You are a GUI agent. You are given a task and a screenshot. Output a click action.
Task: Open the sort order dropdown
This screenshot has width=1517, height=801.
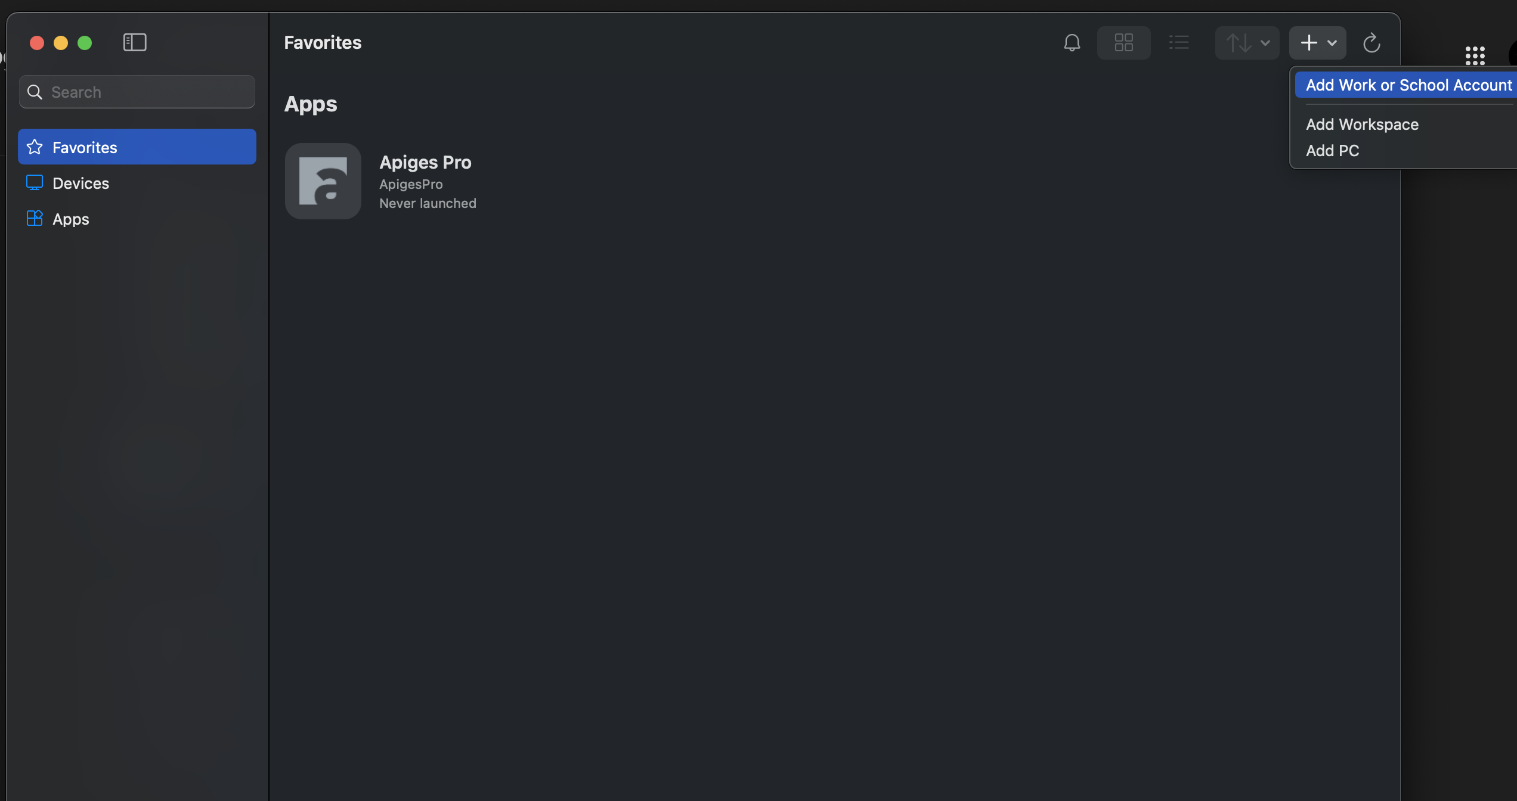[1247, 42]
